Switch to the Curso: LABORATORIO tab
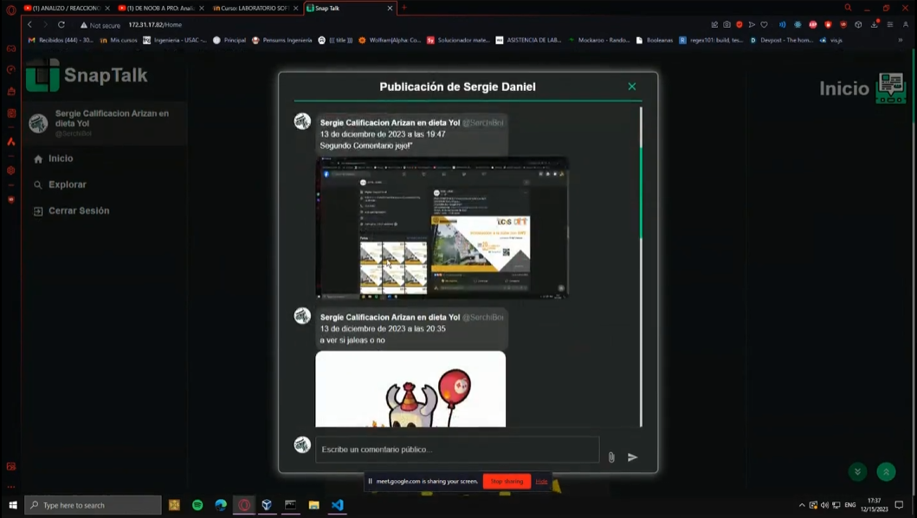917x518 pixels. [254, 6]
